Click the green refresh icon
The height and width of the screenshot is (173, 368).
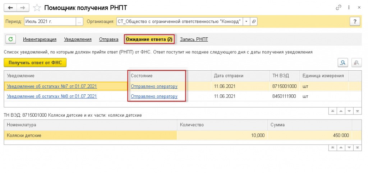[10, 39]
